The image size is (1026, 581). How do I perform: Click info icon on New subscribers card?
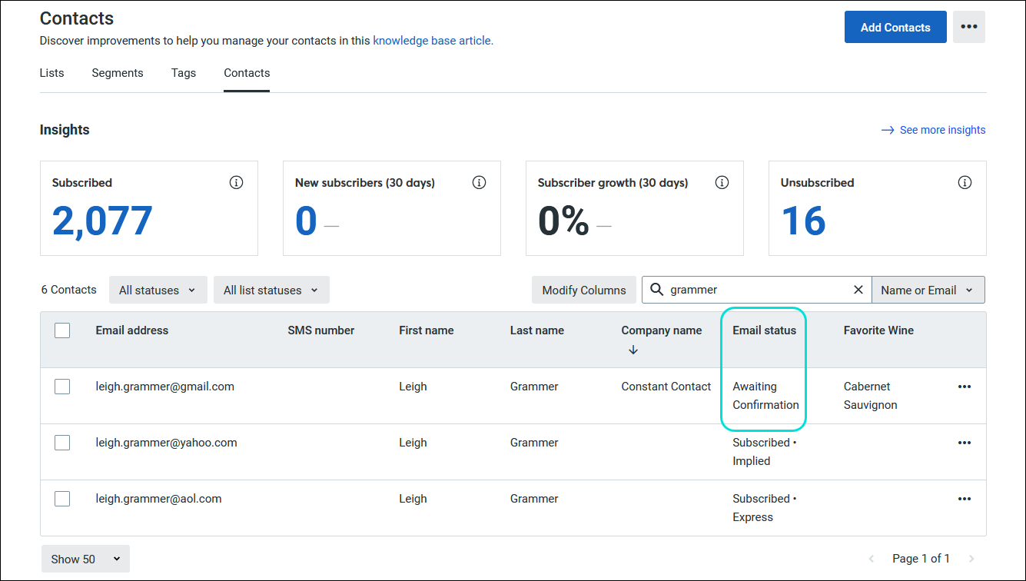(x=480, y=183)
